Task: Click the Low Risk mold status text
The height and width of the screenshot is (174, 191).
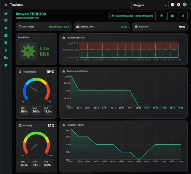Action: coord(45,51)
